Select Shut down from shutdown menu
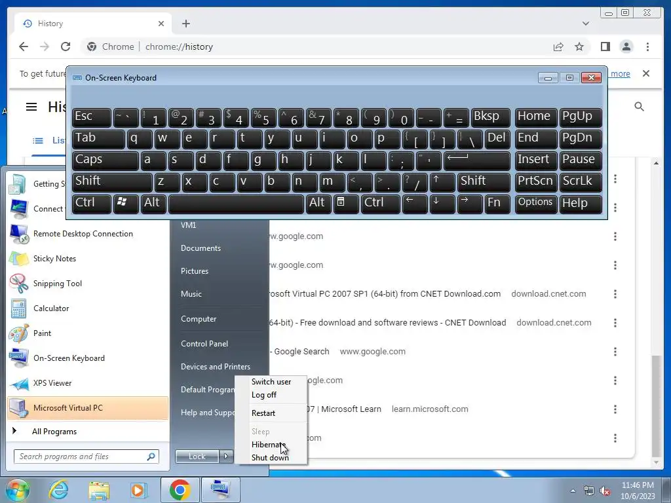671x503 pixels. [270, 458]
